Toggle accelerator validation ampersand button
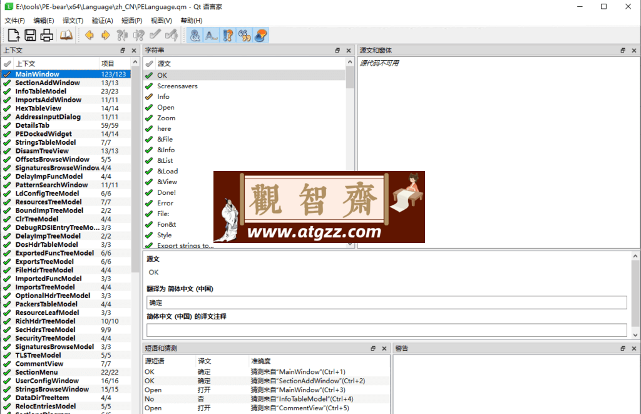This screenshot has width=641, height=414. pos(195,35)
